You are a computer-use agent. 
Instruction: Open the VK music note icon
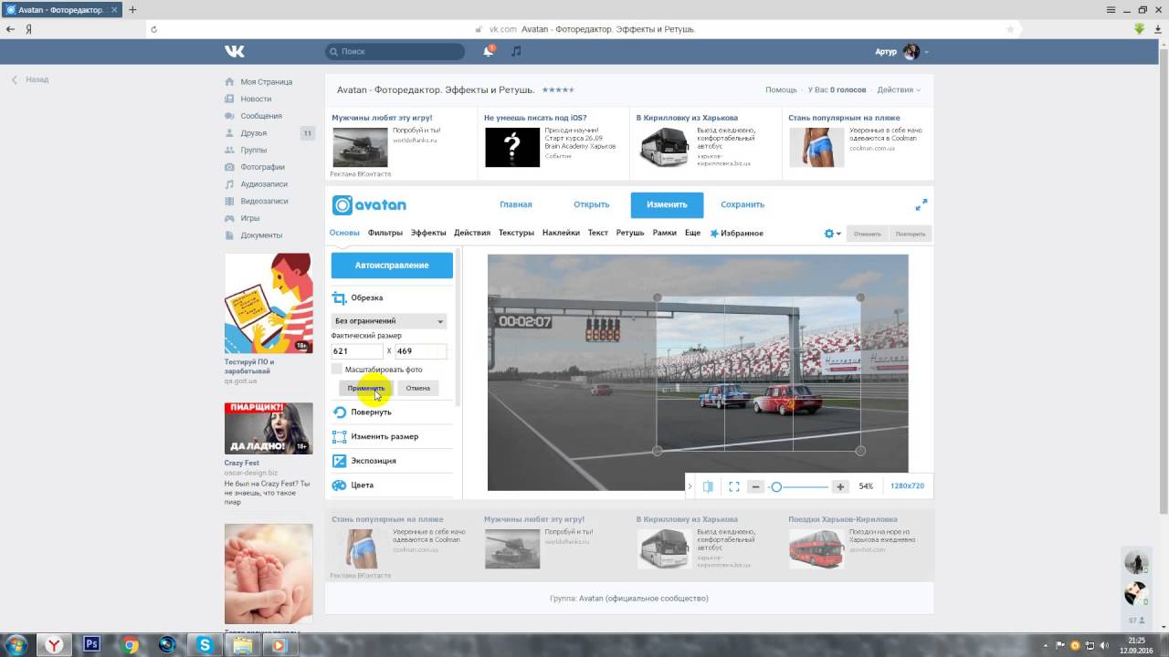(516, 52)
